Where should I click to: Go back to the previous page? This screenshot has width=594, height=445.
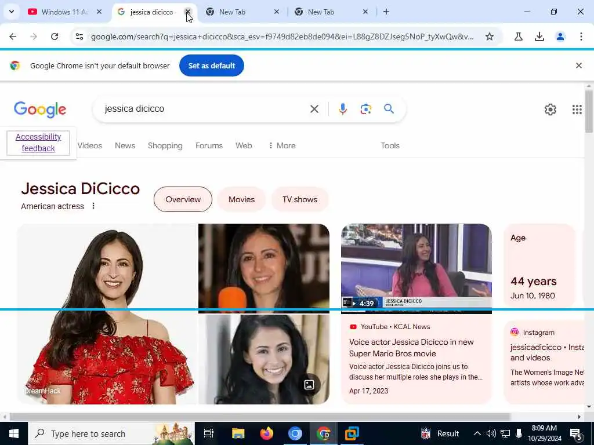coord(13,37)
